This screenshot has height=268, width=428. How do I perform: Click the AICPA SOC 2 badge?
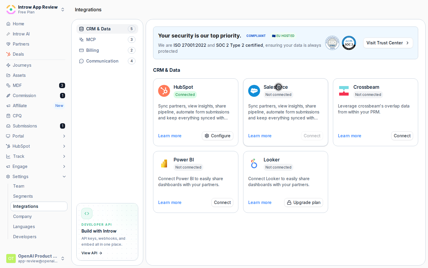click(349, 43)
